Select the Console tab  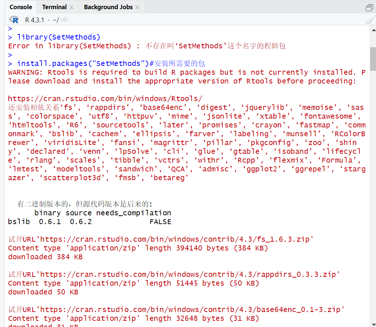pos(21,7)
